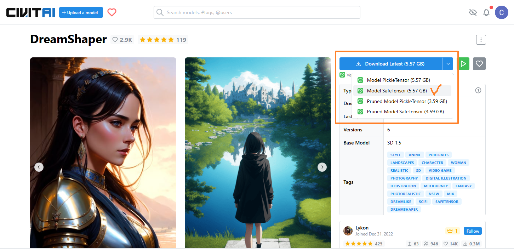The image size is (514, 250).
Task: Click Joined Dec 31, 2022 text
Action: [x=374, y=234]
